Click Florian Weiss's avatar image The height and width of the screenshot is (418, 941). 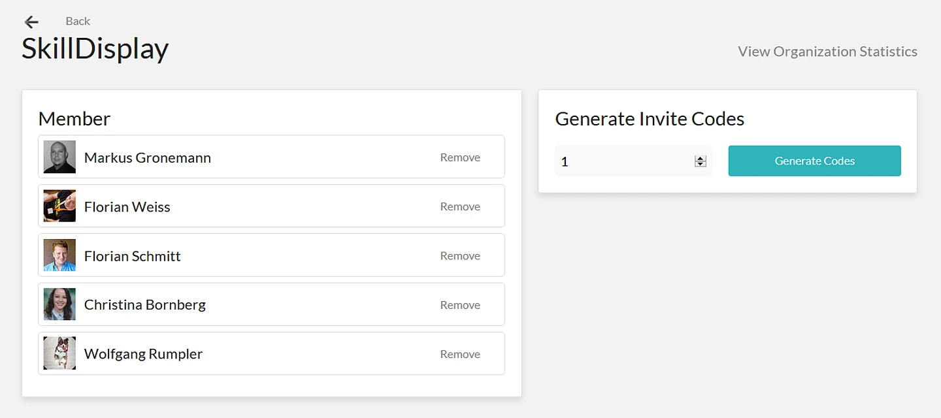59,206
